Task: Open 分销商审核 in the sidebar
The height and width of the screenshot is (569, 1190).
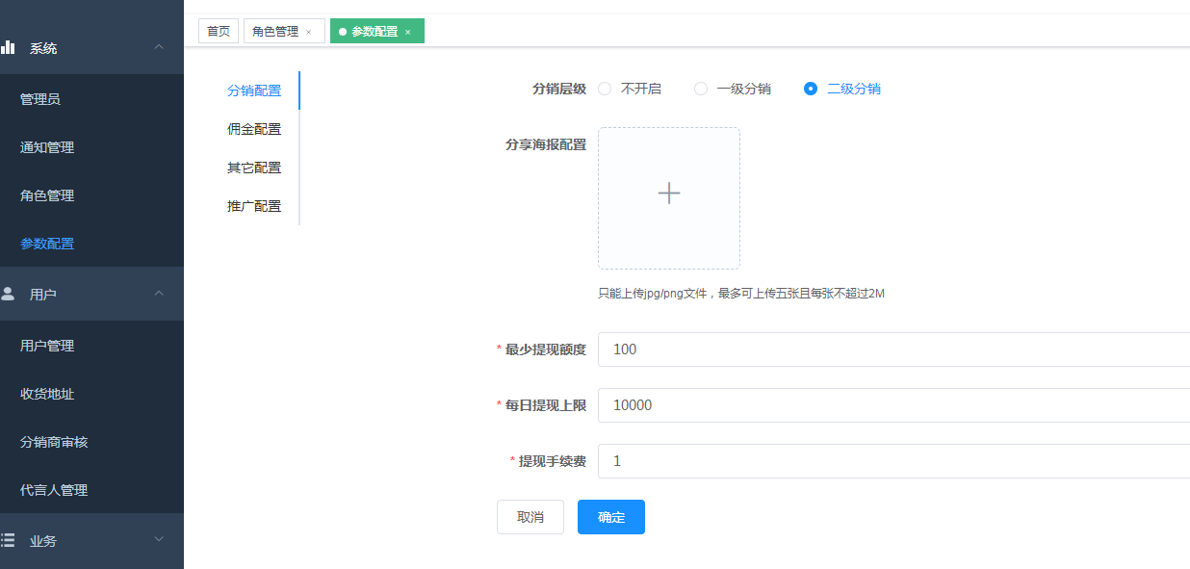Action: tap(91, 442)
